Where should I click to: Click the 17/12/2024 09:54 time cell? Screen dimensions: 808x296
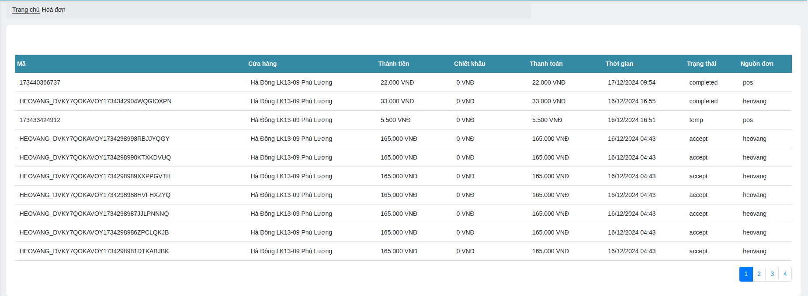[631, 82]
